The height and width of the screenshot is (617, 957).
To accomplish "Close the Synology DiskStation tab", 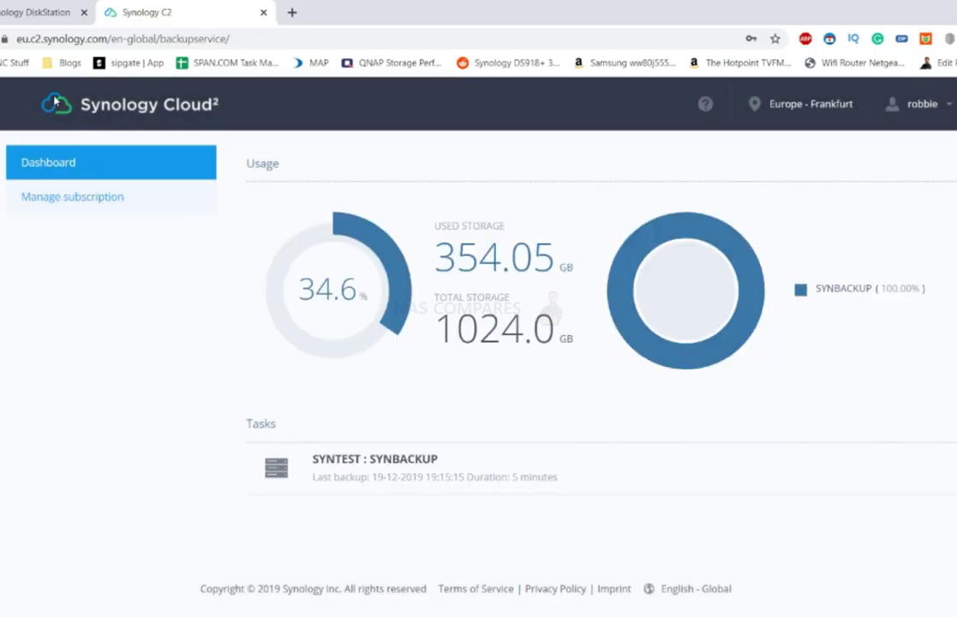I will point(84,12).
